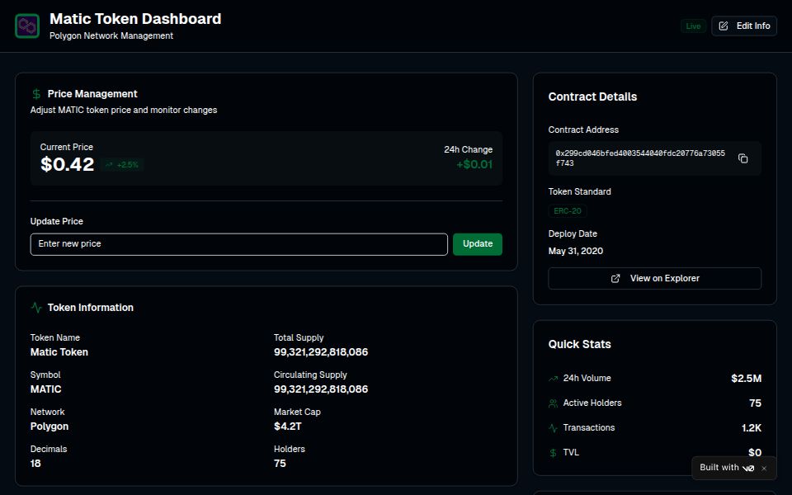This screenshot has width=792, height=495.
Task: Click the Current Price value $0.42
Action: coord(67,164)
